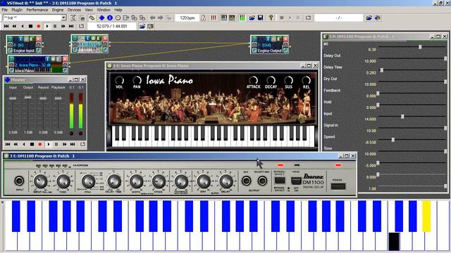Image resolution: width=451 pixels, height=253 pixels.
Task: Click the Iowa Piano VOL knob
Action: pos(119,81)
